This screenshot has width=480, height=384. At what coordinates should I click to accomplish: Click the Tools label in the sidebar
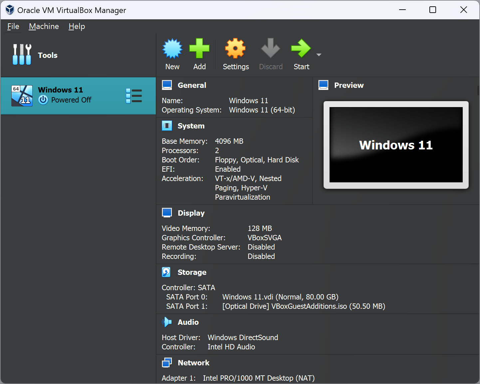tap(48, 55)
